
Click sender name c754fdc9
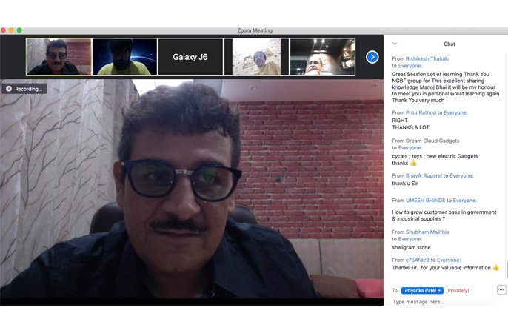(418, 260)
